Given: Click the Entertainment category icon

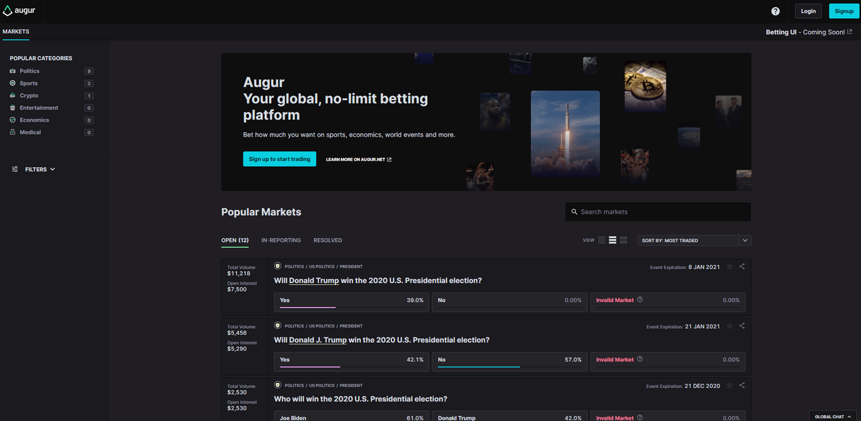Looking at the screenshot, I should point(13,108).
